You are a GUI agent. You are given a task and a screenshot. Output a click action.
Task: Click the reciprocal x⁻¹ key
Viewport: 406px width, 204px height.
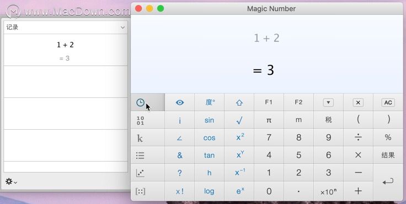pyautogui.click(x=239, y=173)
